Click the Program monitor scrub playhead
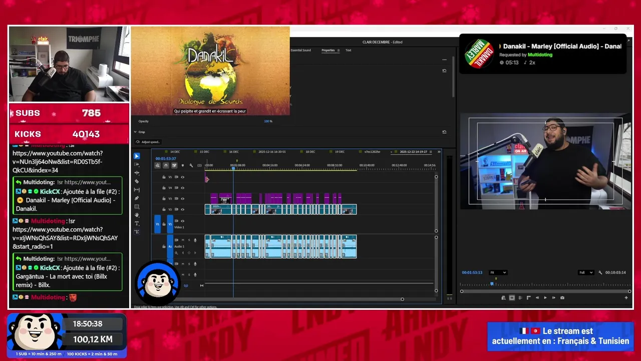The height and width of the screenshot is (361, 641). click(x=492, y=284)
